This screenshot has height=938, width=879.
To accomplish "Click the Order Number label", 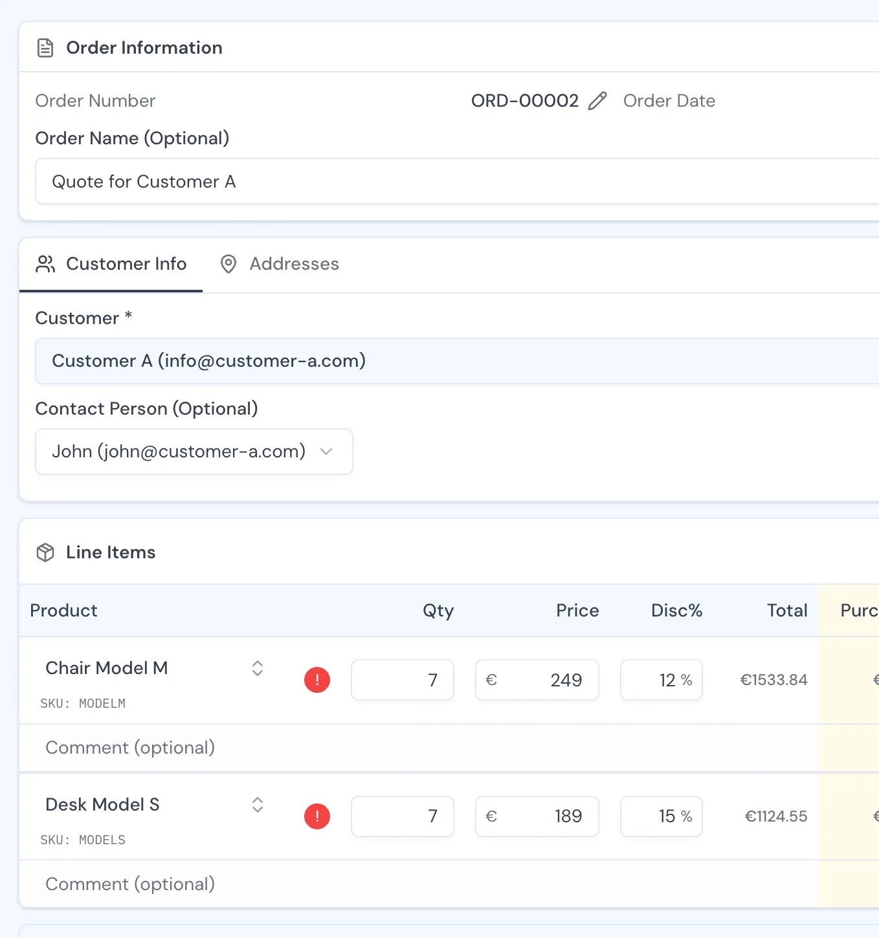I will pyautogui.click(x=95, y=101).
